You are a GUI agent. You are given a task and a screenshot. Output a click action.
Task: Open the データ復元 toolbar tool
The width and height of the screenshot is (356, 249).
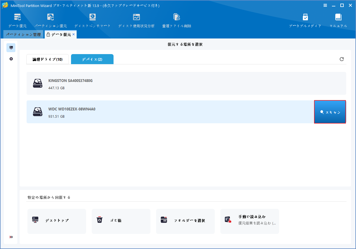[17, 20]
